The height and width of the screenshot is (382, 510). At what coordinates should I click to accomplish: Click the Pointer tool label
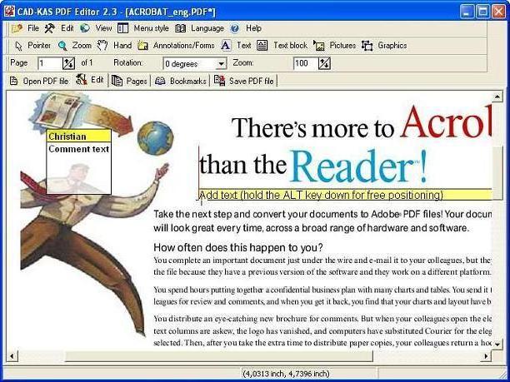tap(39, 46)
